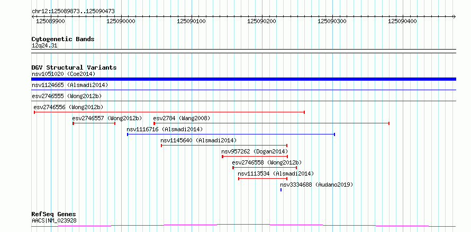The height and width of the screenshot is (232, 471).
Task: Click ruler position 125090100
Action: [192, 21]
